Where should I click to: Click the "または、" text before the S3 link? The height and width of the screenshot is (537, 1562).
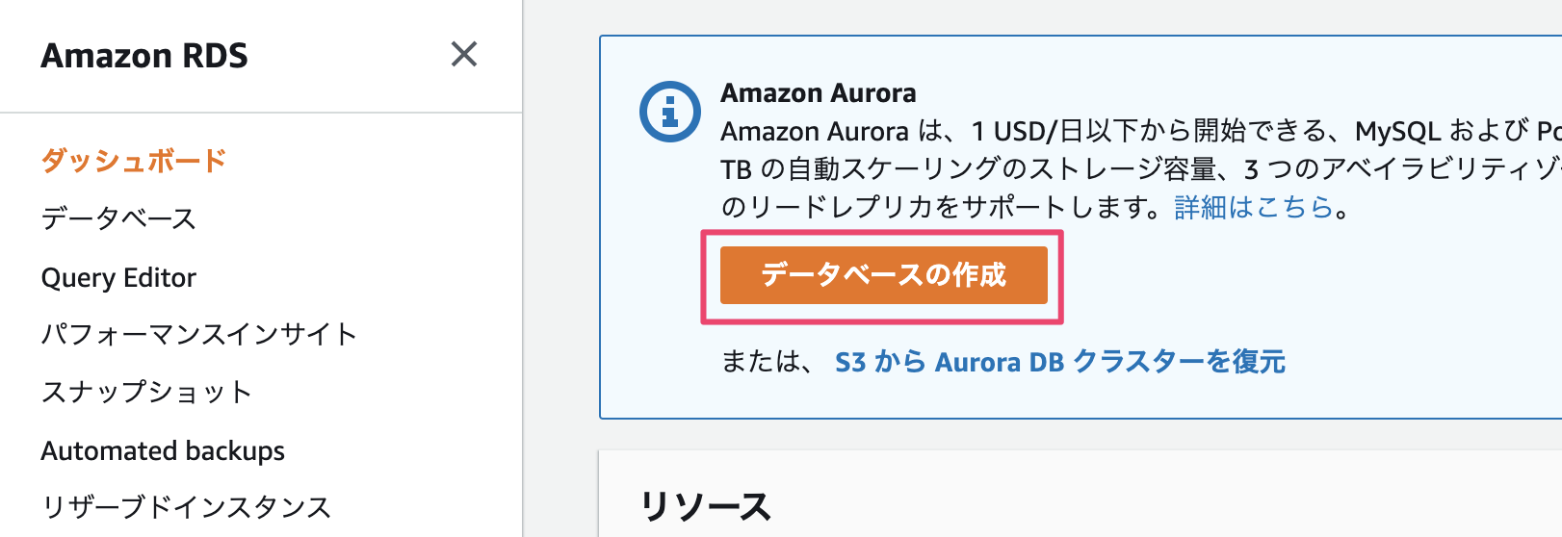pyautogui.click(x=768, y=362)
